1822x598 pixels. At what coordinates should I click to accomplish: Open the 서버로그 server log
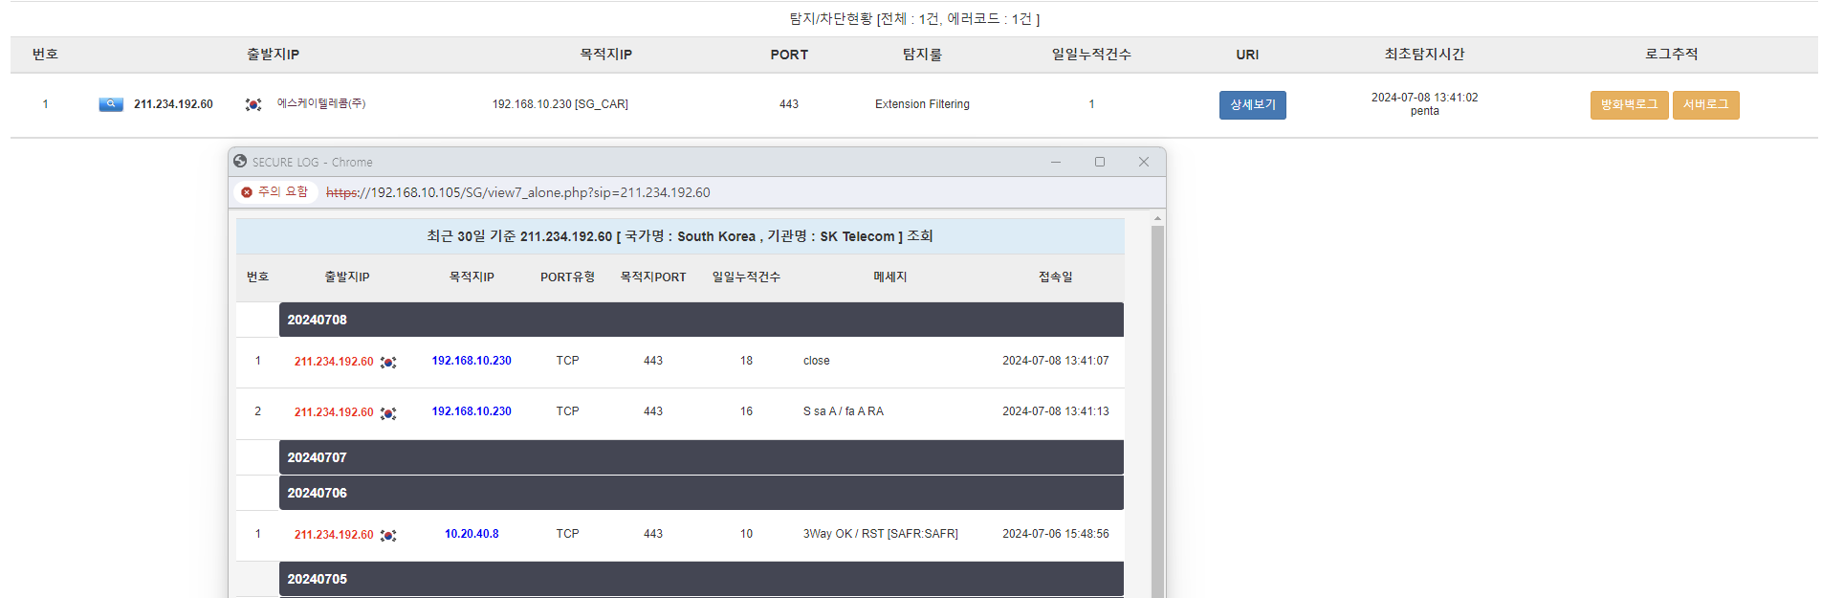point(1705,105)
